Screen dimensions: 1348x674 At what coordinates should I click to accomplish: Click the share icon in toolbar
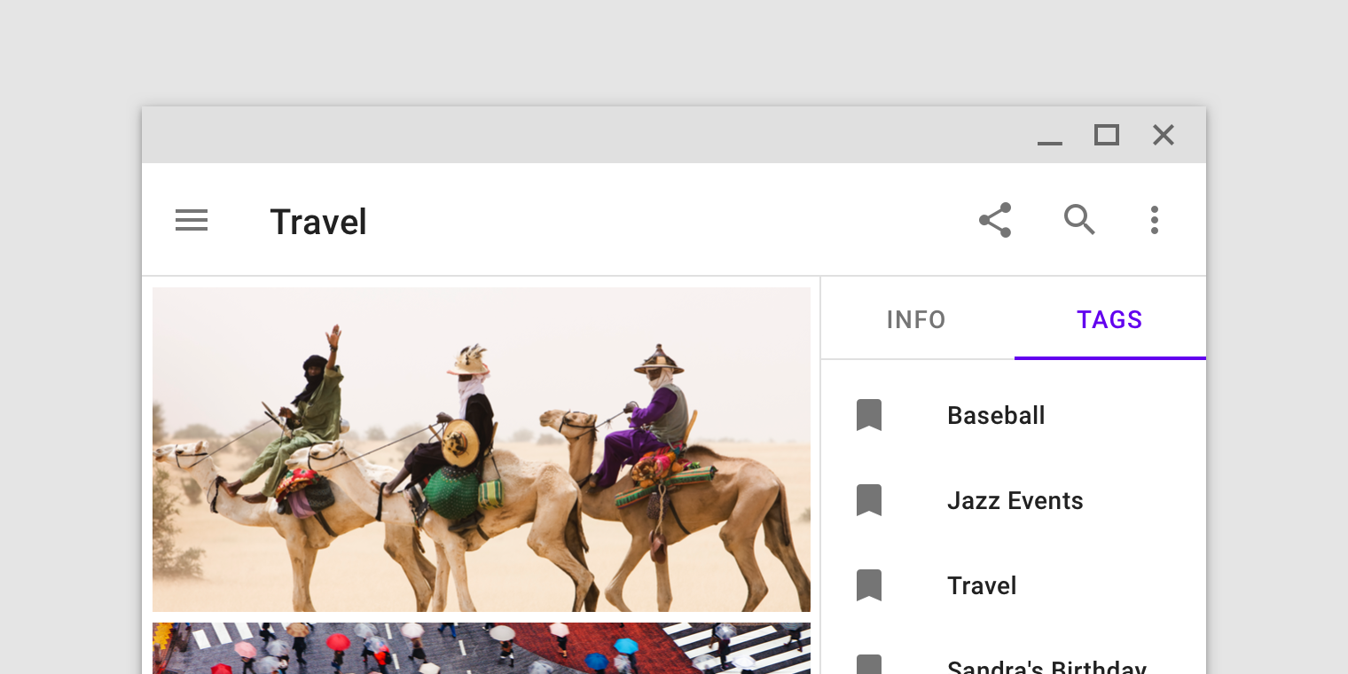coord(995,220)
